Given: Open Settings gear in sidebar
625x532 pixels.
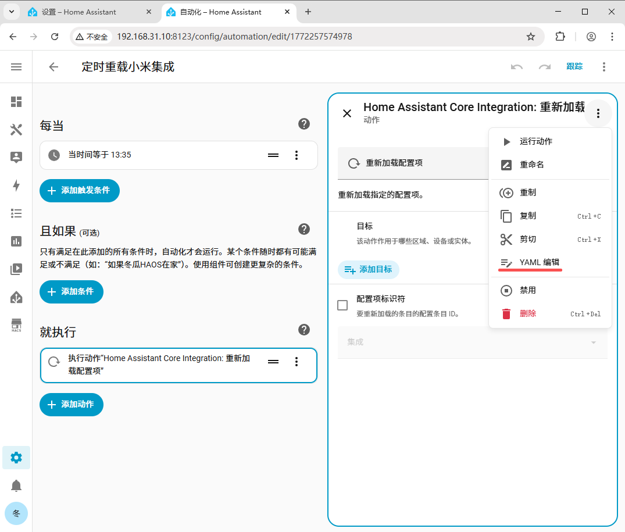Looking at the screenshot, I should [16, 458].
